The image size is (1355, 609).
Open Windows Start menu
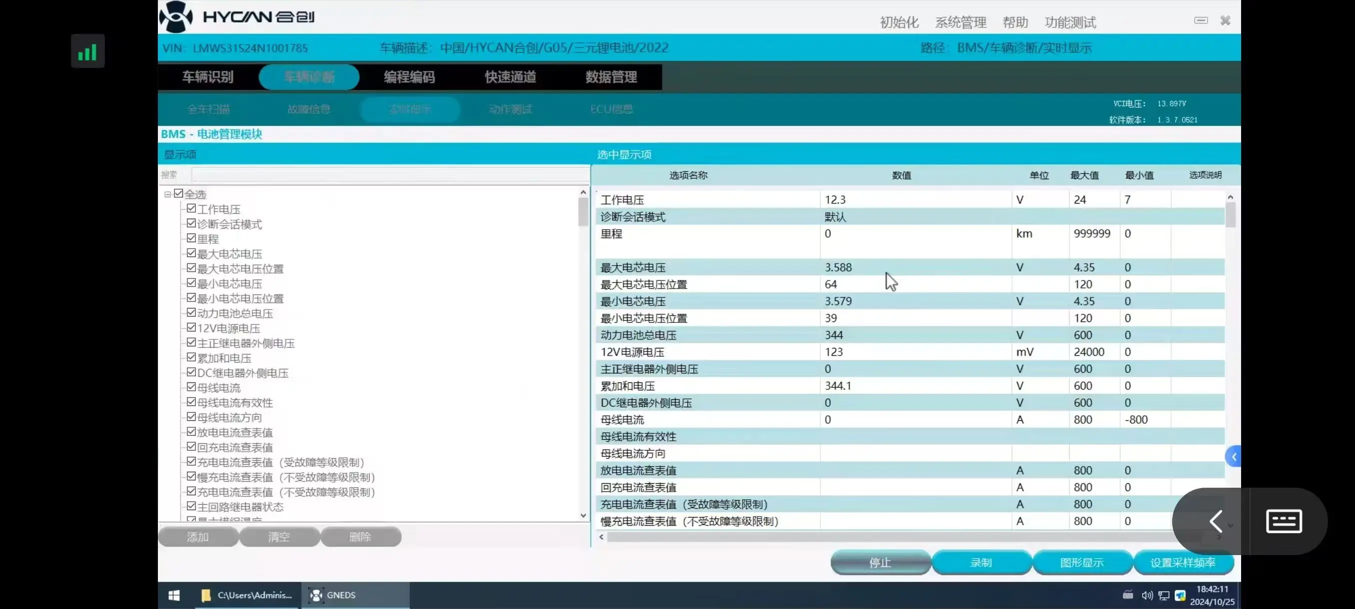pyautogui.click(x=174, y=596)
